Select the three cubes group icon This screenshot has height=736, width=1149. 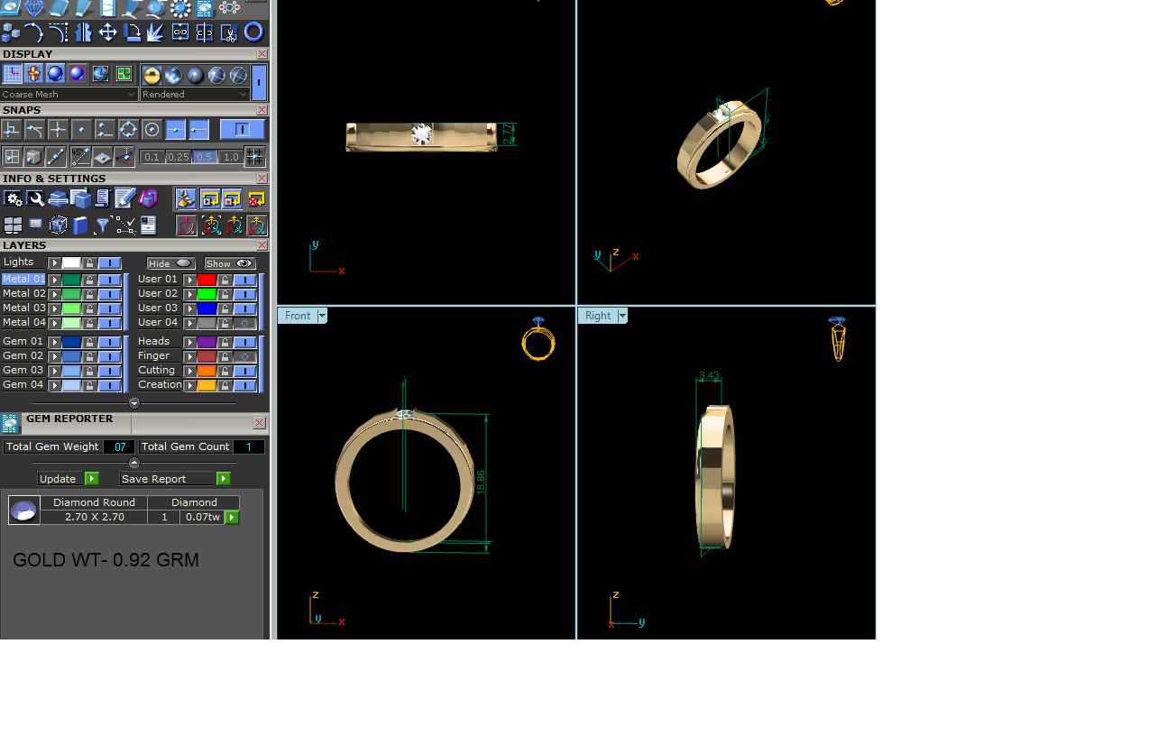(11, 32)
